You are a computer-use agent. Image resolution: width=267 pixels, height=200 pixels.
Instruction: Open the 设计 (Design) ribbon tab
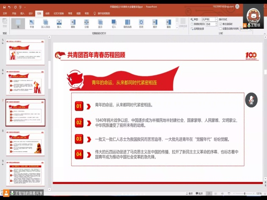pos(31,13)
